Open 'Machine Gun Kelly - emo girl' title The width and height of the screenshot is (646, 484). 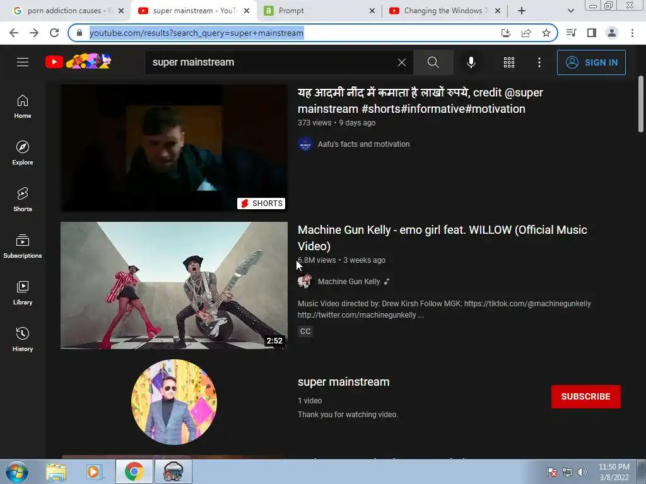(x=442, y=238)
